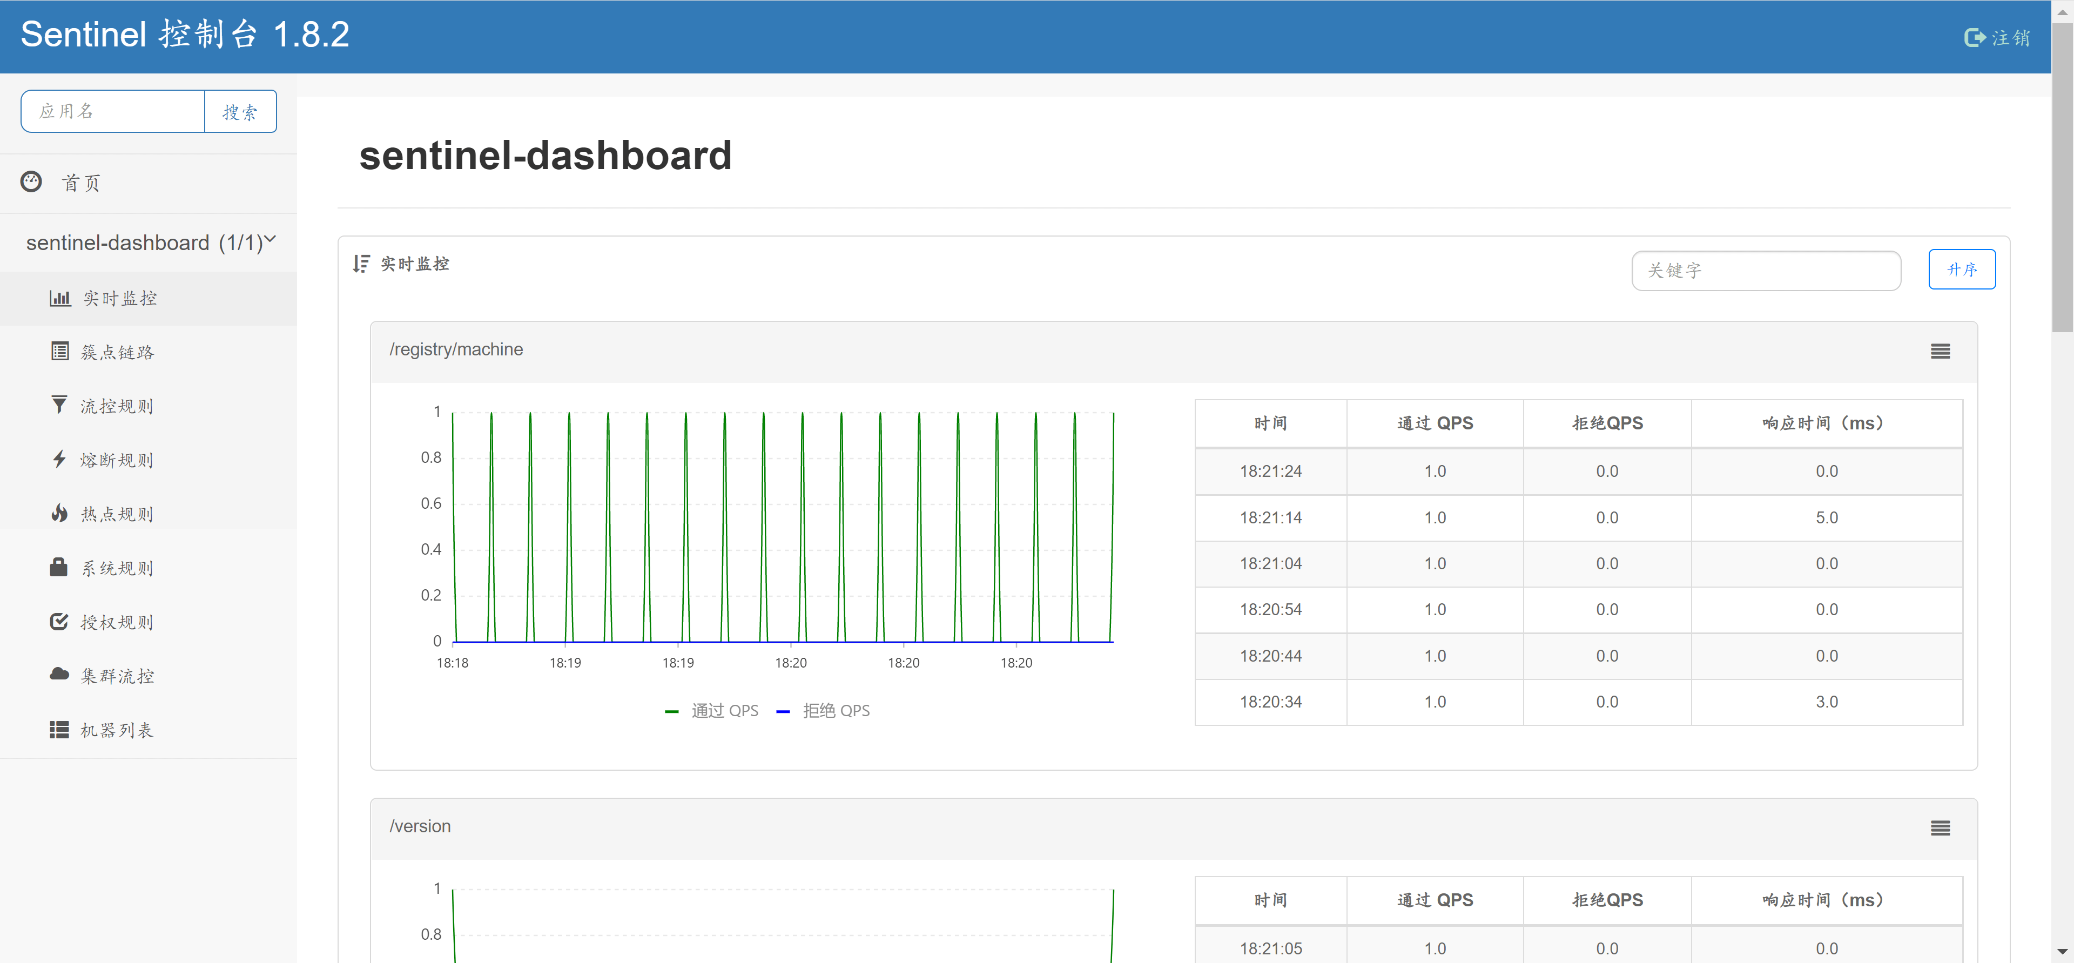Open hamburger menu of /version panel
This screenshot has height=963, width=2074.
point(1940,828)
